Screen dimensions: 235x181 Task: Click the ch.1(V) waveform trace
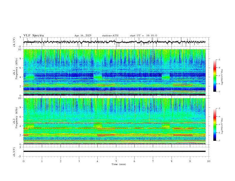(x=114, y=42)
